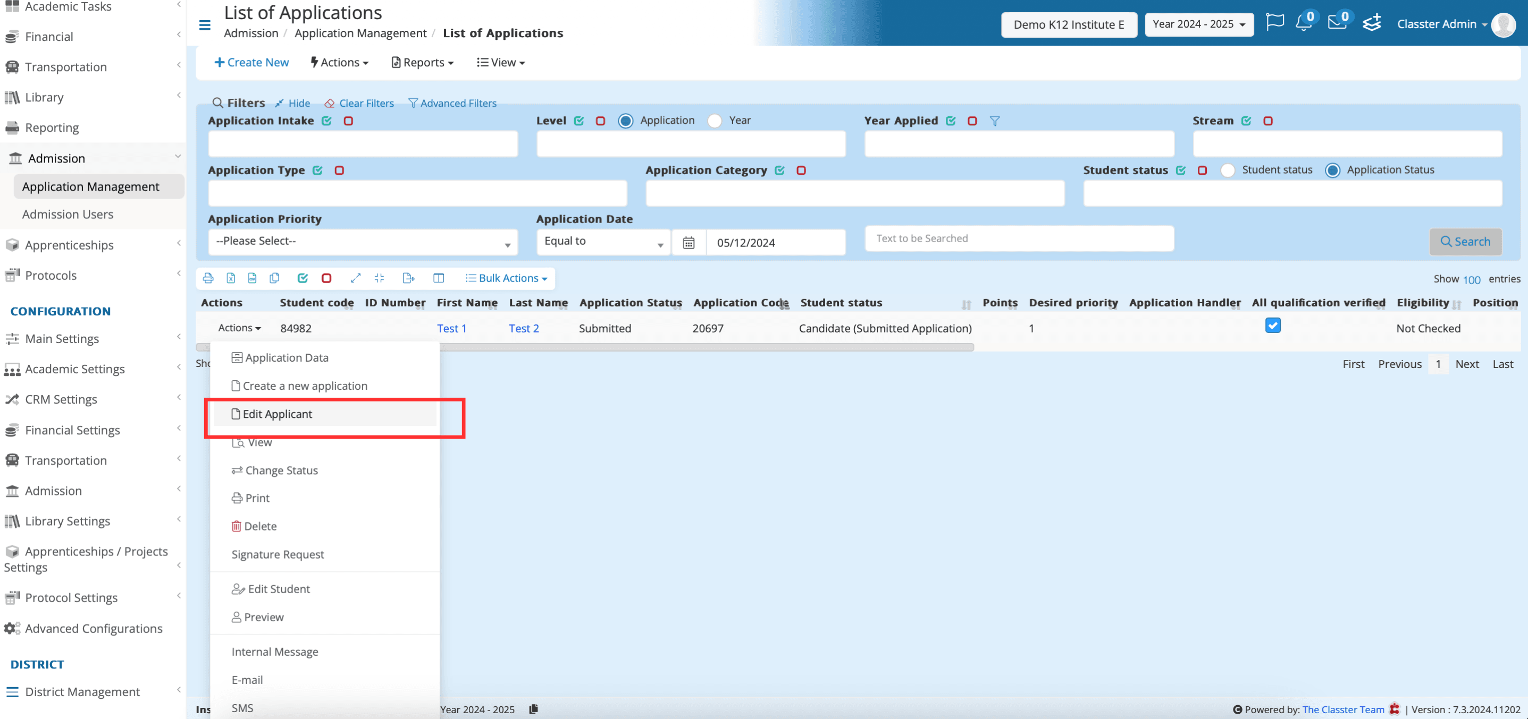
Task: Open notifications bell icon
Action: 1303,23
